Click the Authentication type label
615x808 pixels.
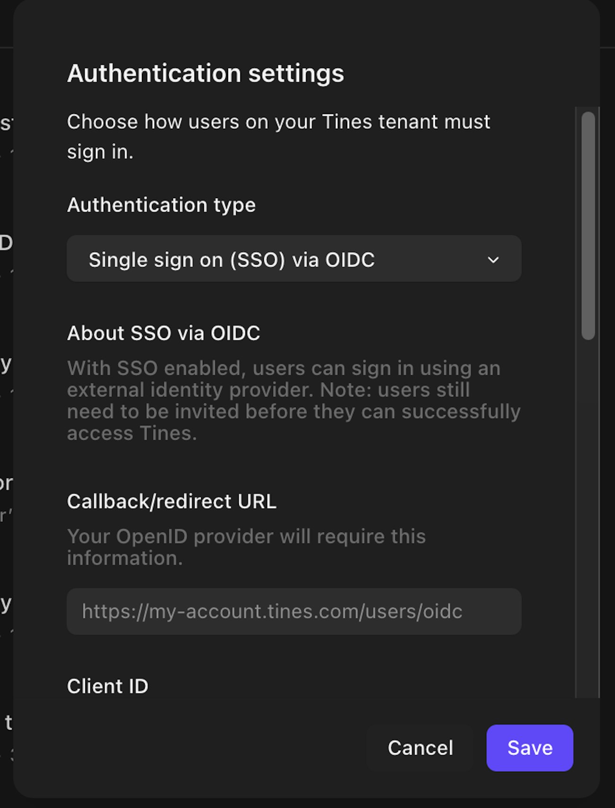(x=161, y=205)
